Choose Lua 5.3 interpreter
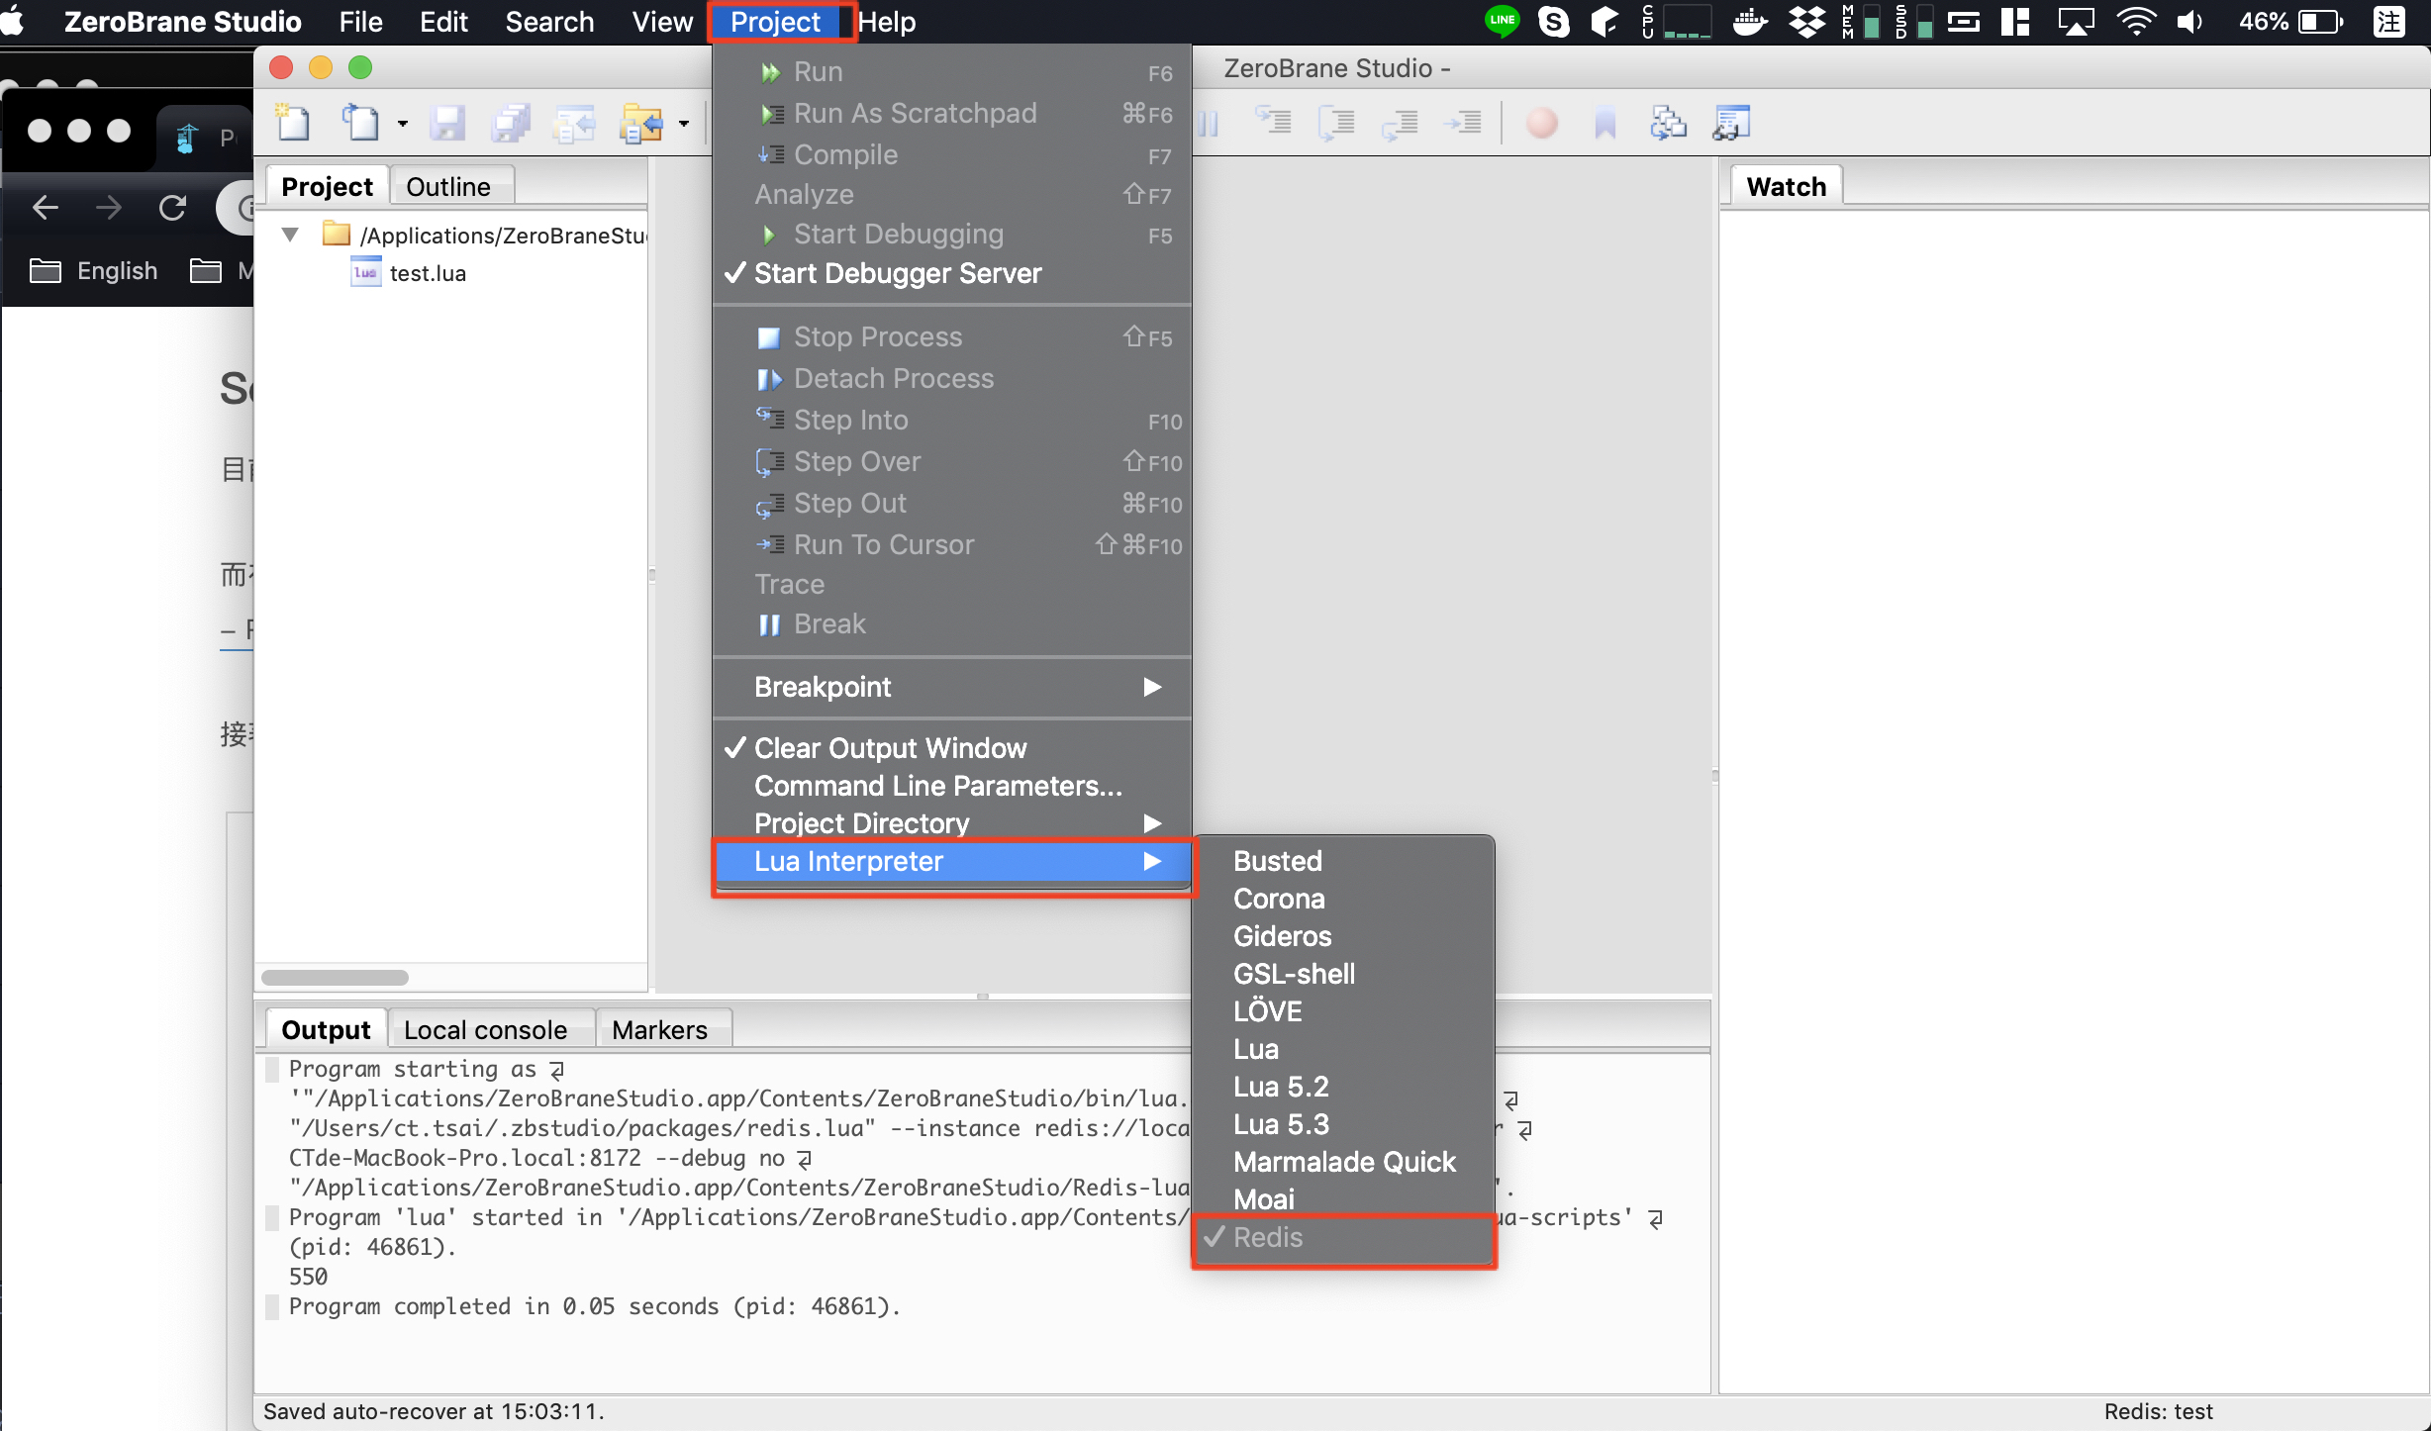The width and height of the screenshot is (2431, 1431). (1281, 1124)
